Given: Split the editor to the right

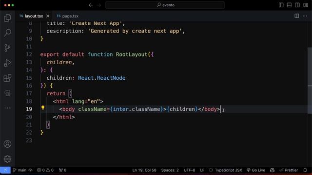Looking at the screenshot, I should click(x=297, y=16).
